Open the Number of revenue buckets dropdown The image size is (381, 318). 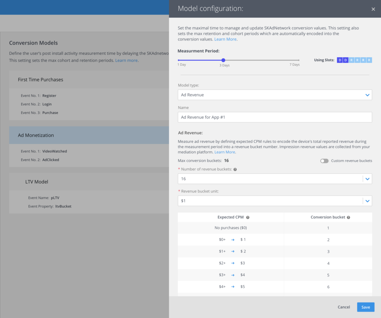pyautogui.click(x=275, y=179)
